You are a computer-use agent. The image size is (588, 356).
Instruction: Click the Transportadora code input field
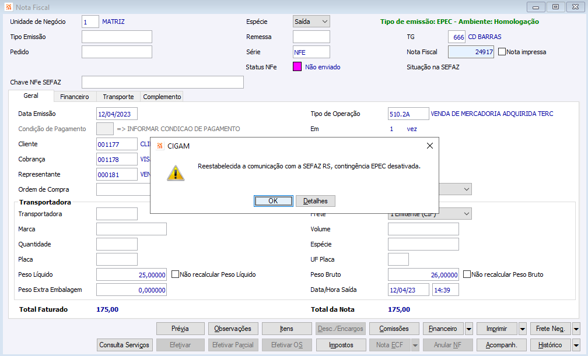(117, 214)
